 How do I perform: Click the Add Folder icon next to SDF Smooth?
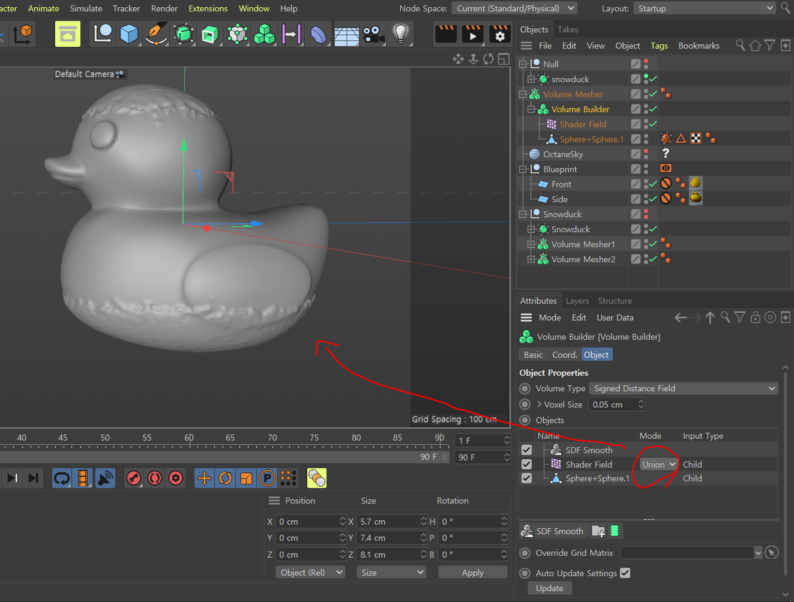pyautogui.click(x=598, y=531)
